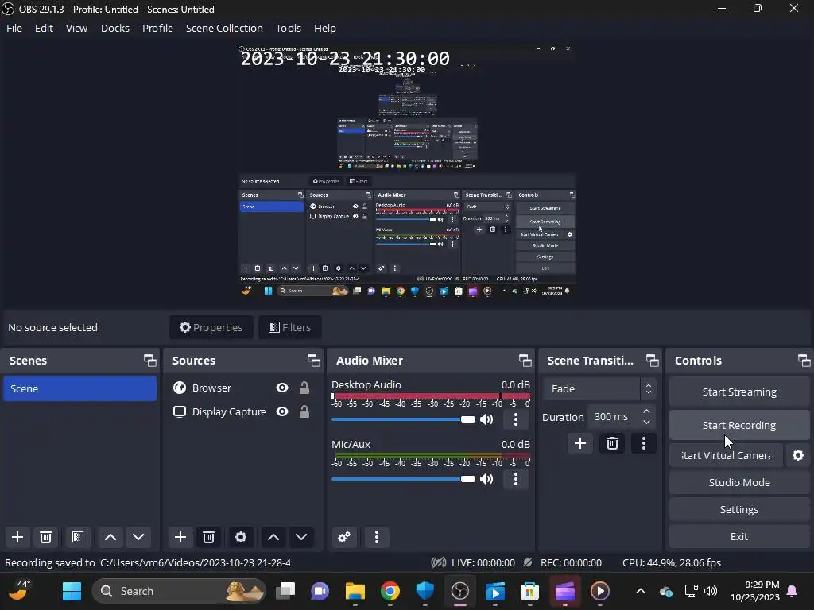The image size is (814, 610).
Task: Open source Filters button
Action: click(289, 327)
